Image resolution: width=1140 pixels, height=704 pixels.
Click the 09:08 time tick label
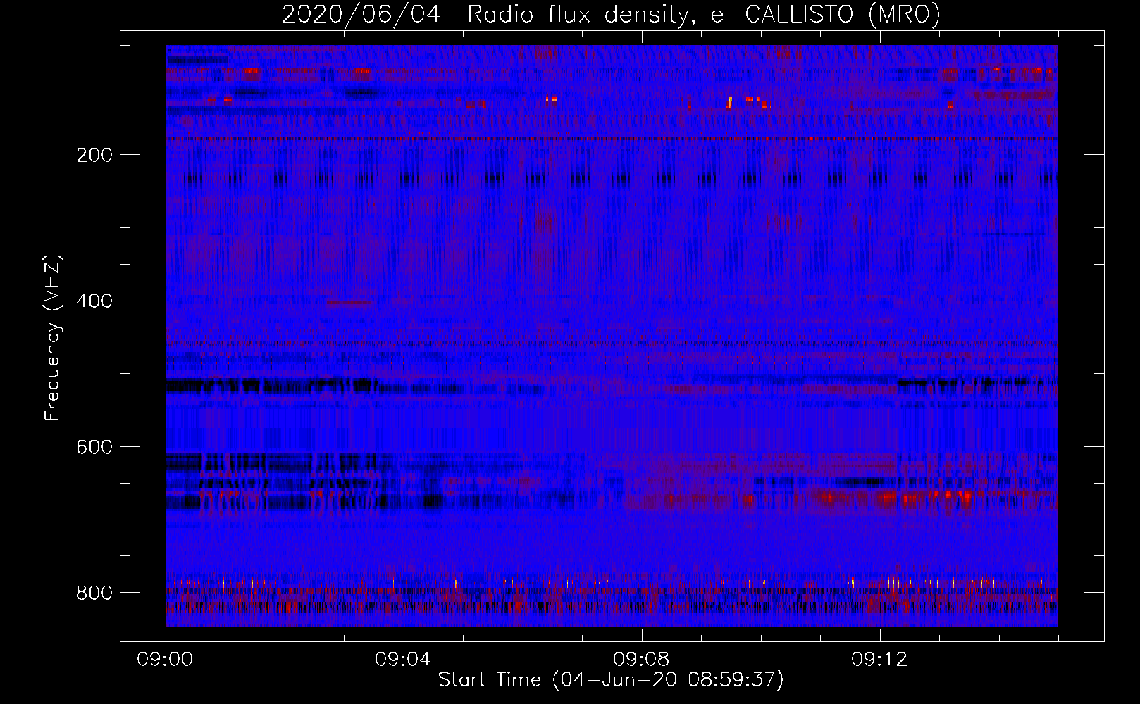tap(641, 660)
